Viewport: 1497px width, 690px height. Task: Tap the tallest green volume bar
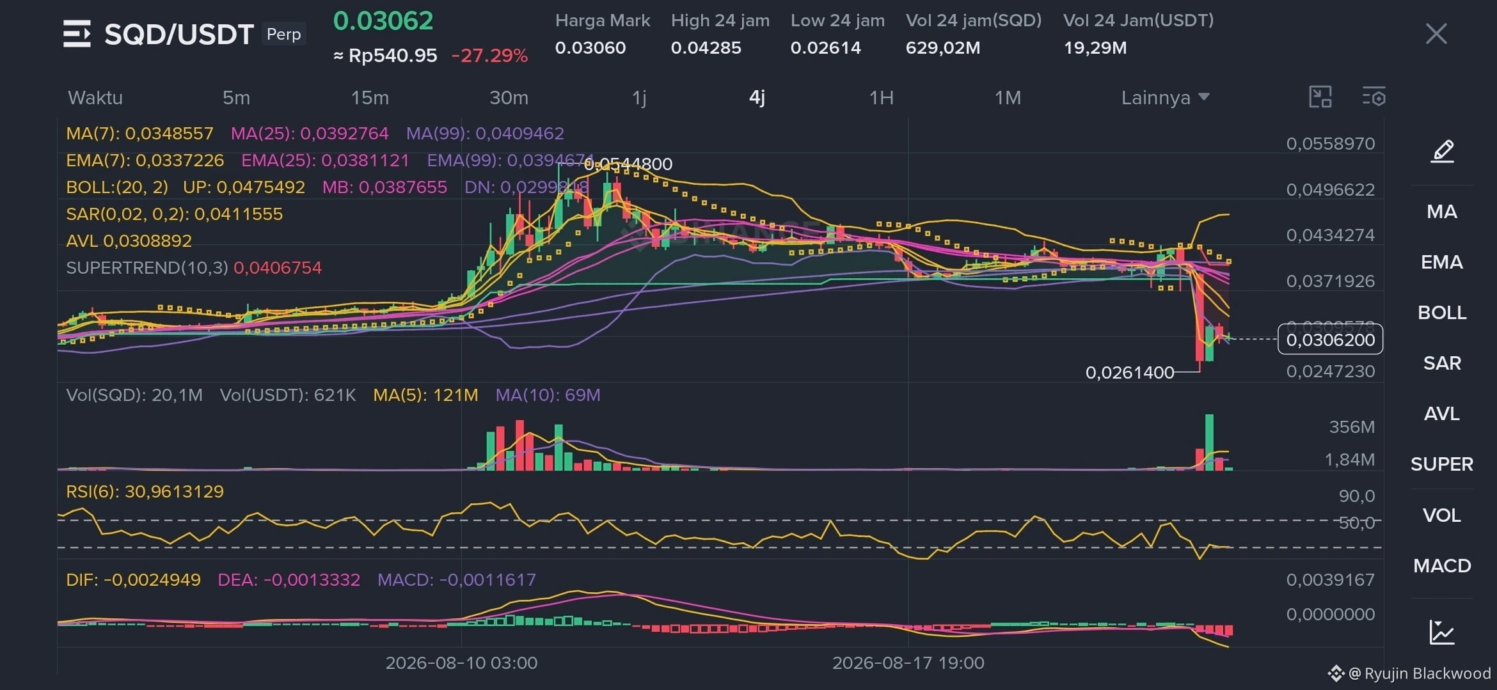1209,443
